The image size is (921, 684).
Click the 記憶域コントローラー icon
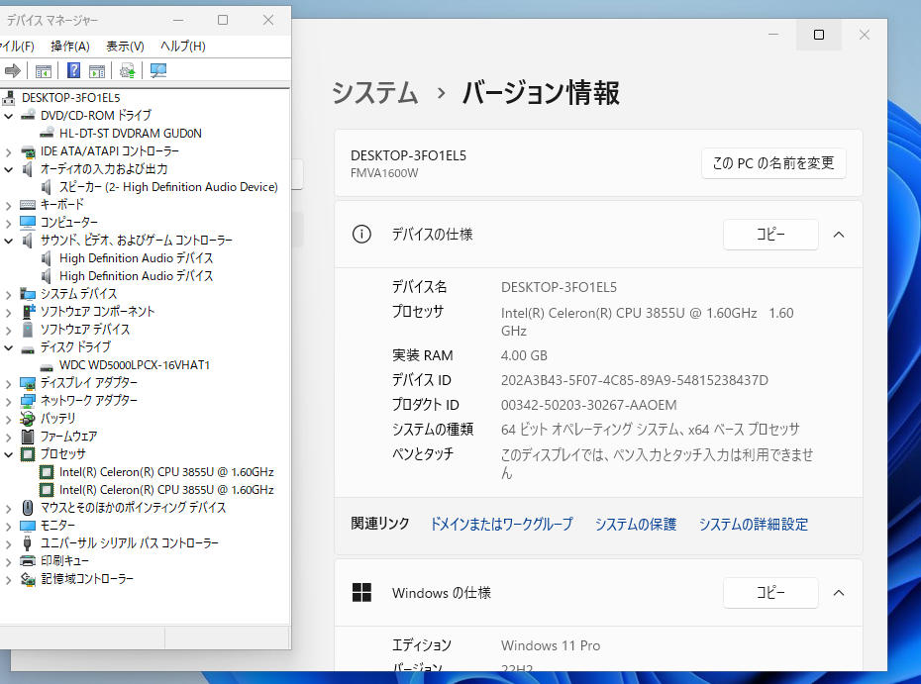pyautogui.click(x=28, y=579)
